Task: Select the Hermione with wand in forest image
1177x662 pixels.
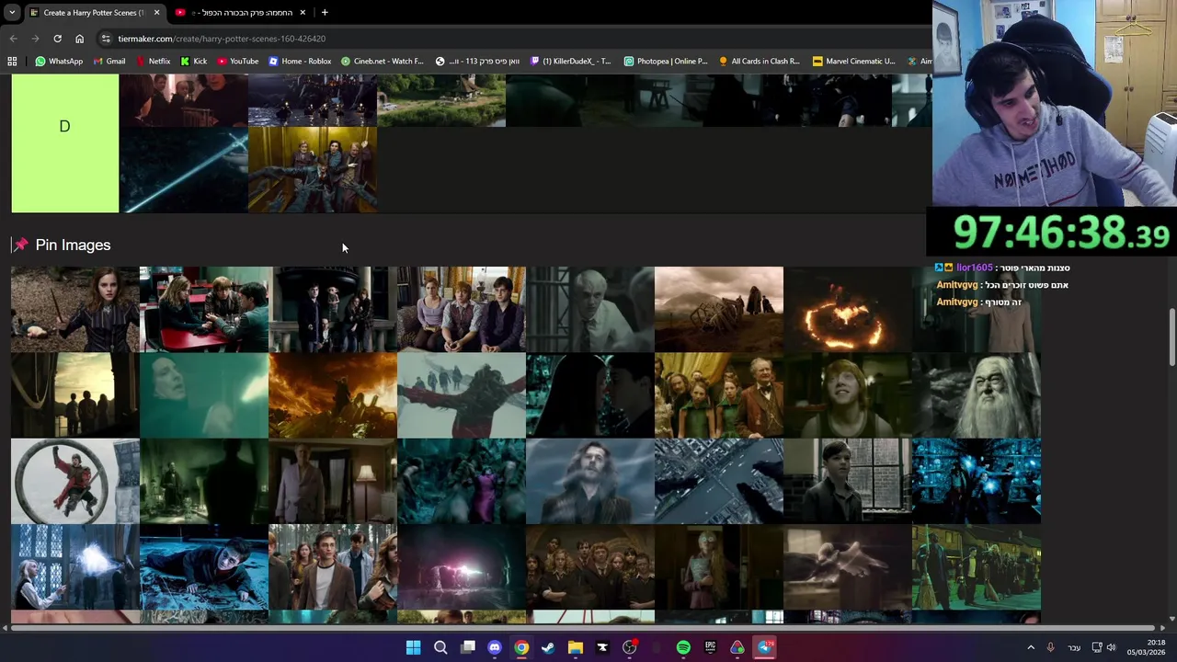Action: pyautogui.click(x=75, y=309)
